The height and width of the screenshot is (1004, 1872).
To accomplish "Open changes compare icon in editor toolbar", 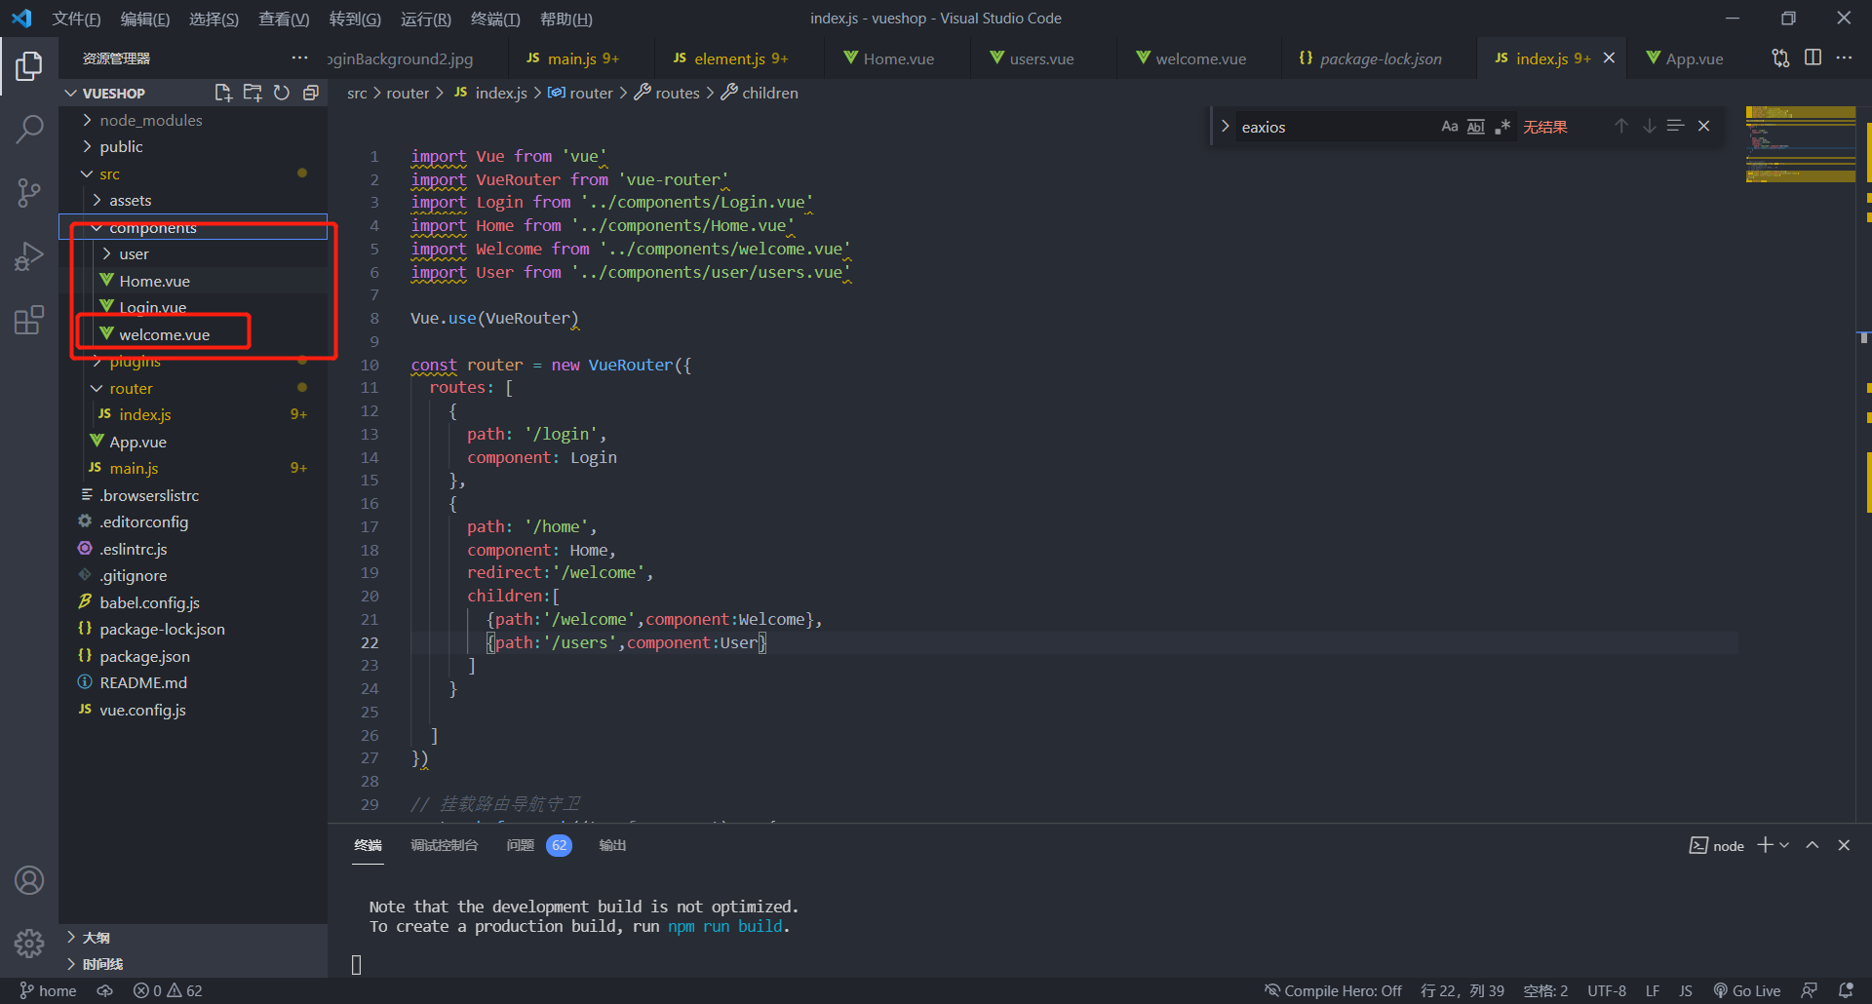I will pos(1780,58).
